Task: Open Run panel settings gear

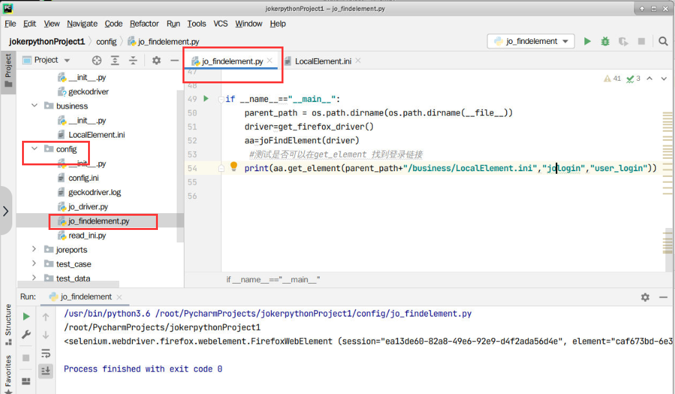Action: [645, 297]
